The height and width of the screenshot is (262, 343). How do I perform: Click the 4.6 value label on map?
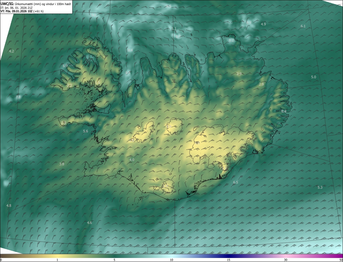coord(89,223)
